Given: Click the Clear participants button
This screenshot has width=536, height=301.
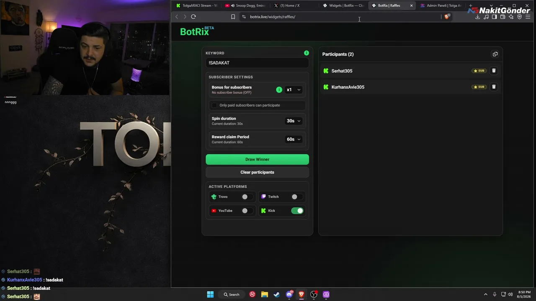Looking at the screenshot, I should point(257,172).
